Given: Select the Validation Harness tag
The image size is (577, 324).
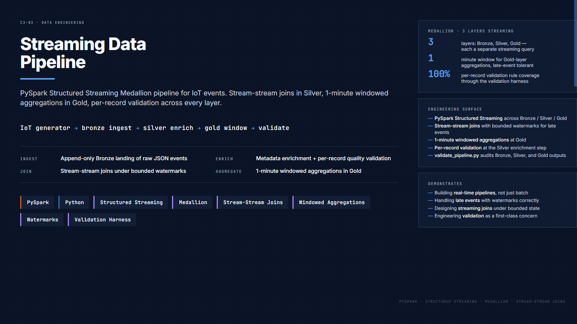Looking at the screenshot, I should click(x=102, y=220).
